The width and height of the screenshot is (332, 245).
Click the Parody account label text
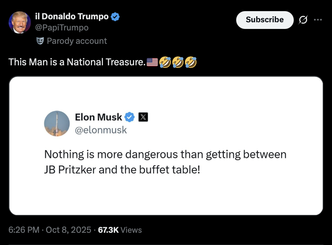77,41
